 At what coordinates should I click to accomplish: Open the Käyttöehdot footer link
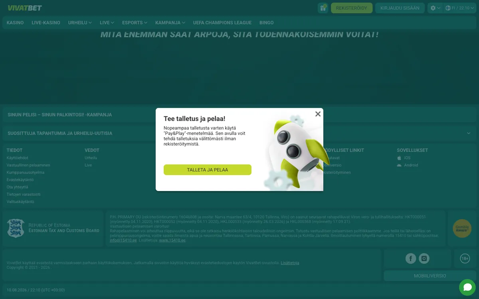pos(18,158)
